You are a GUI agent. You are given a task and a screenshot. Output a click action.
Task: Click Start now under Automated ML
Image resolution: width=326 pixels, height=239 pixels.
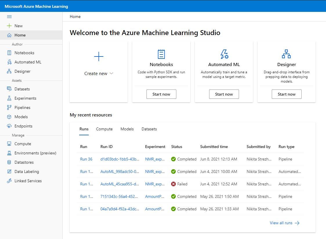pyautogui.click(x=224, y=94)
